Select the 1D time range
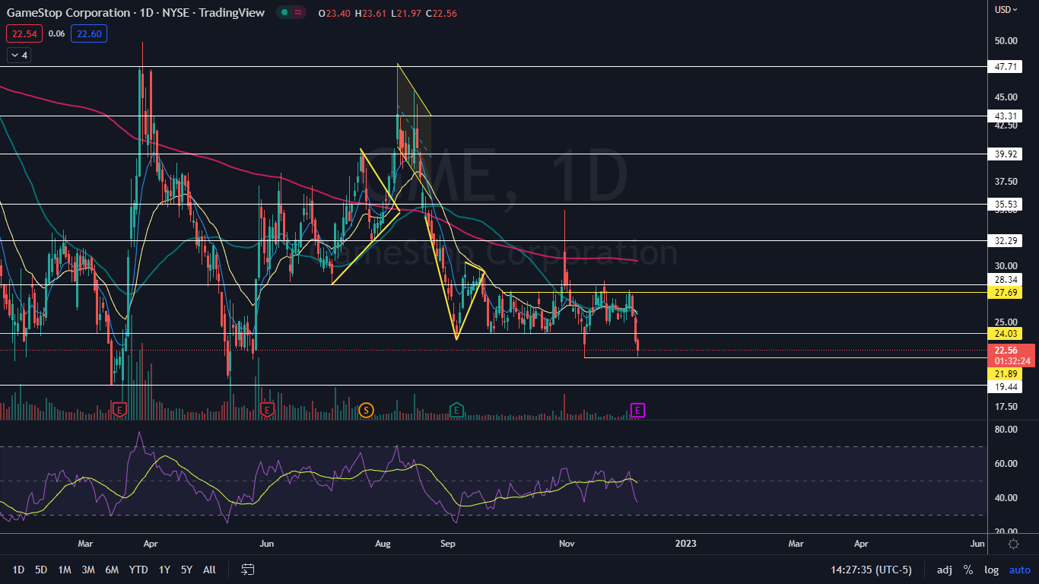This screenshot has width=1039, height=584. click(18, 570)
